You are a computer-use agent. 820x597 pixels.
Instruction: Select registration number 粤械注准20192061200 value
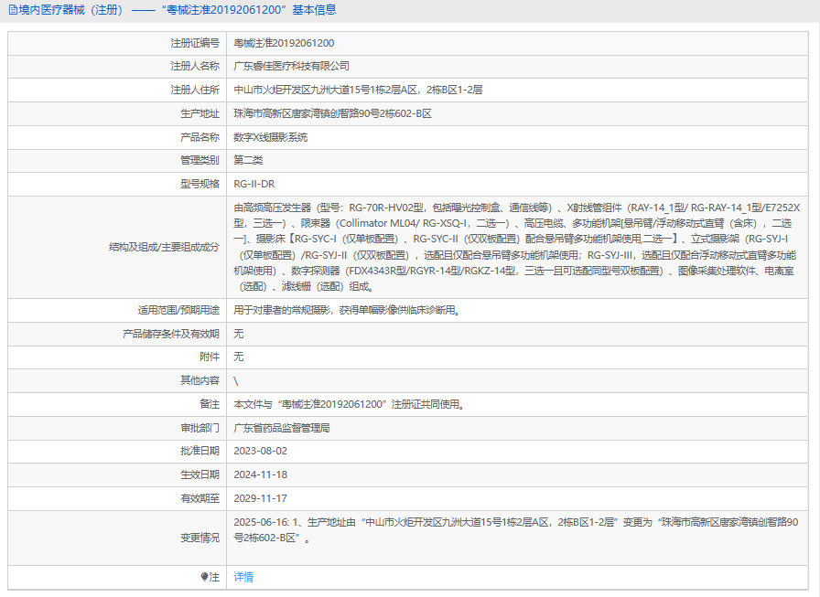pyautogui.click(x=284, y=43)
